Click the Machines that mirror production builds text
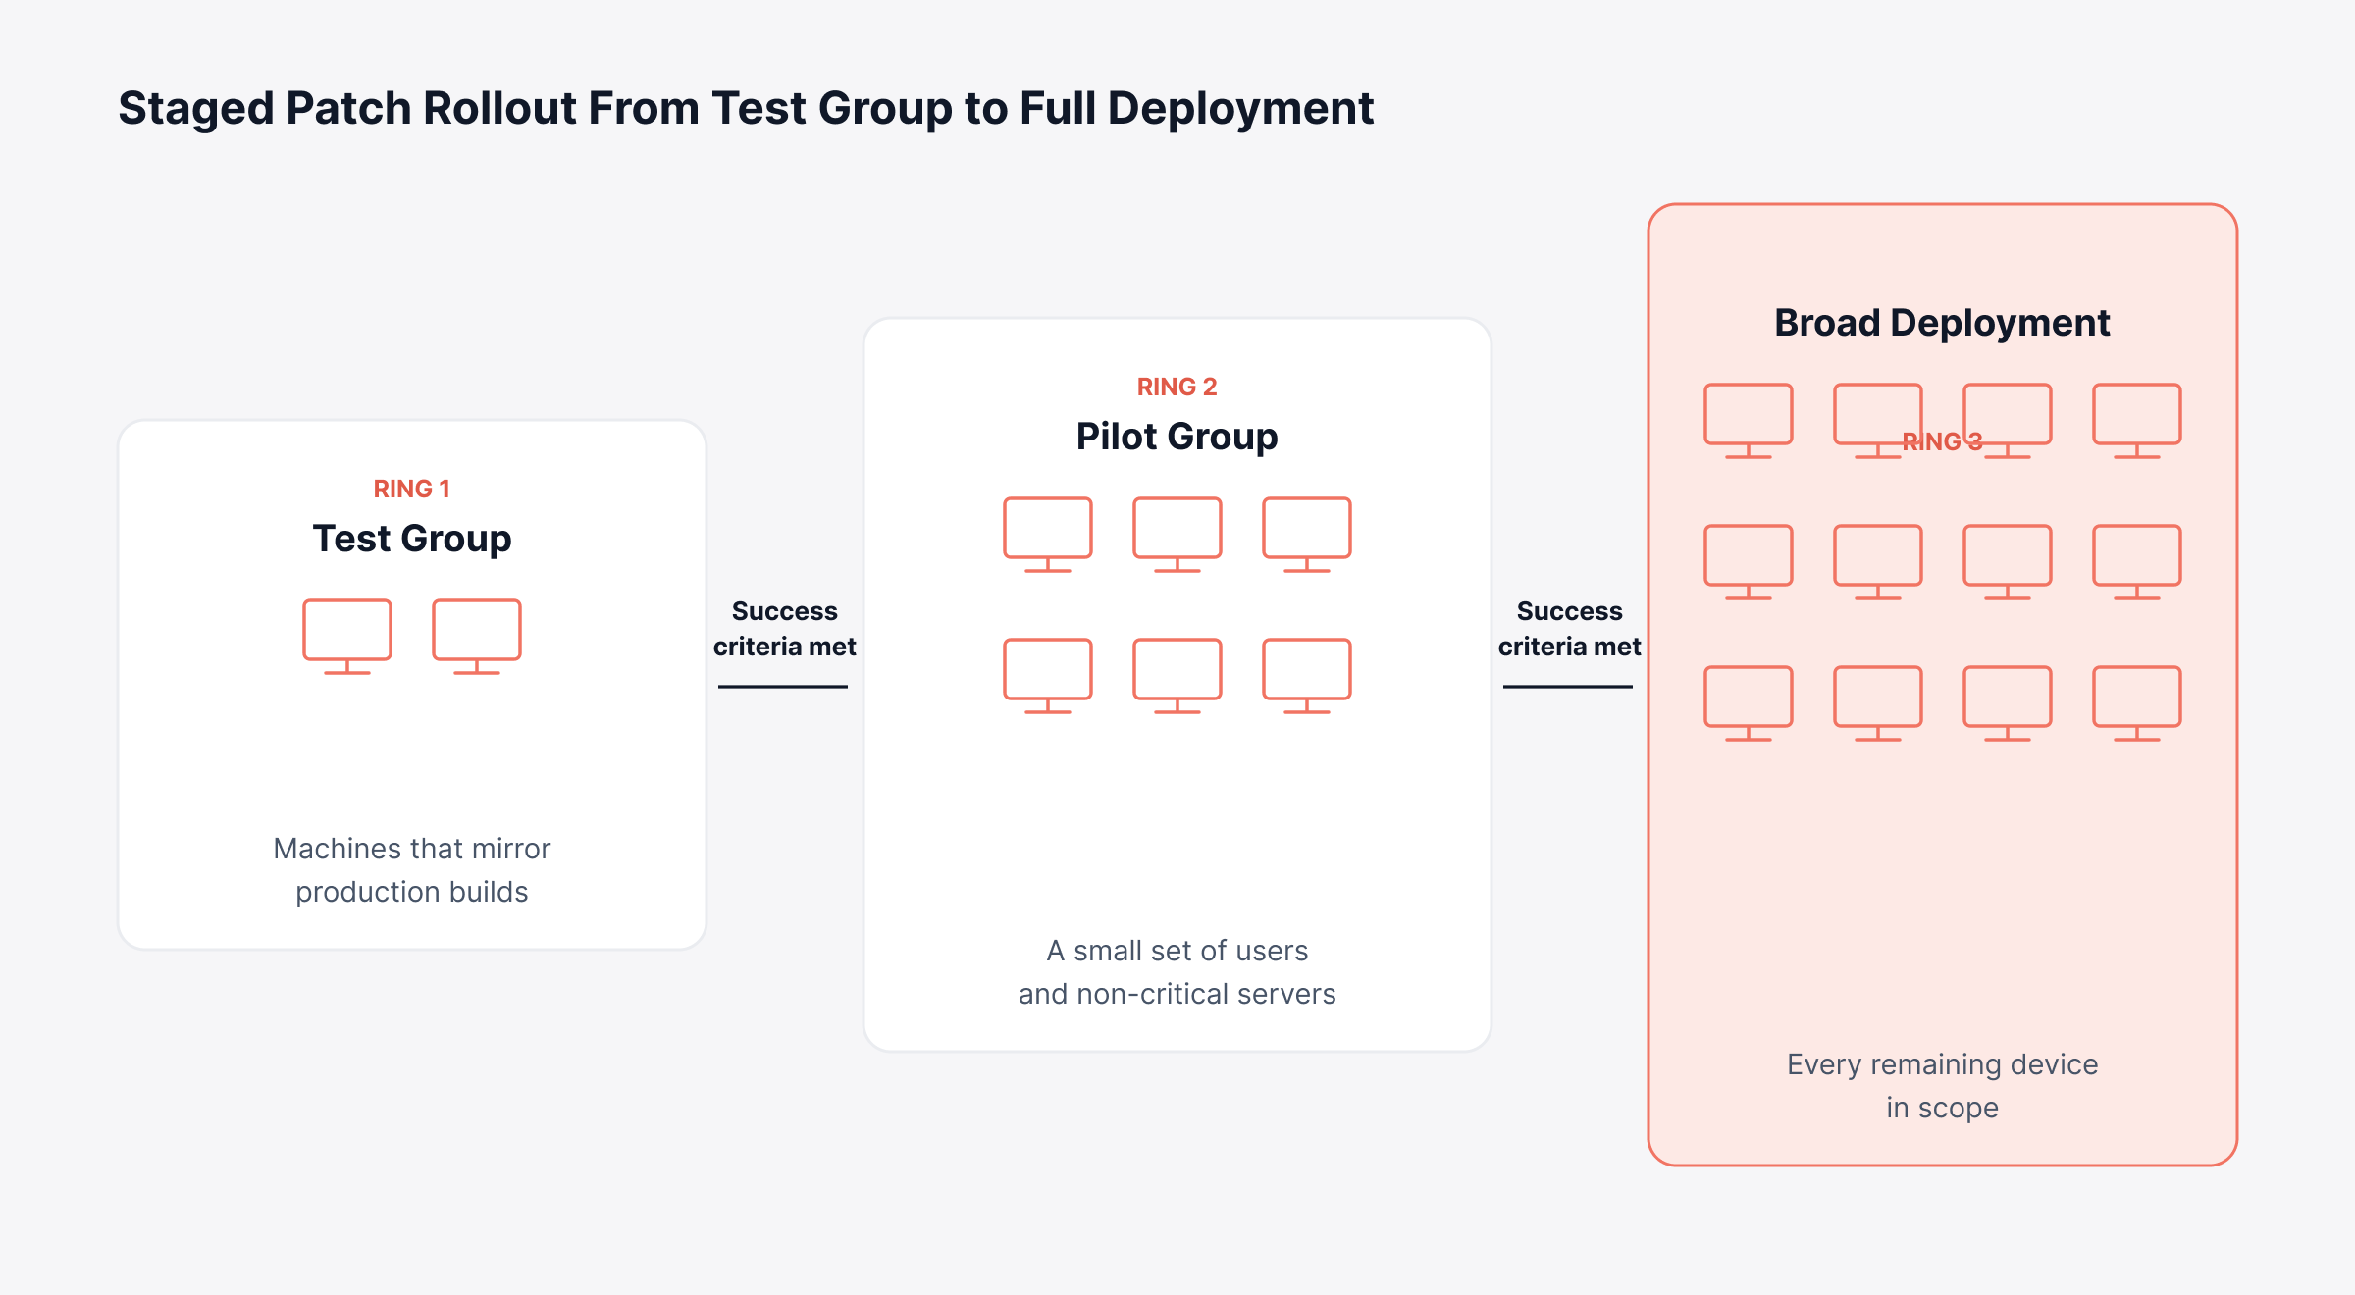2355x1295 pixels. tap(412, 870)
